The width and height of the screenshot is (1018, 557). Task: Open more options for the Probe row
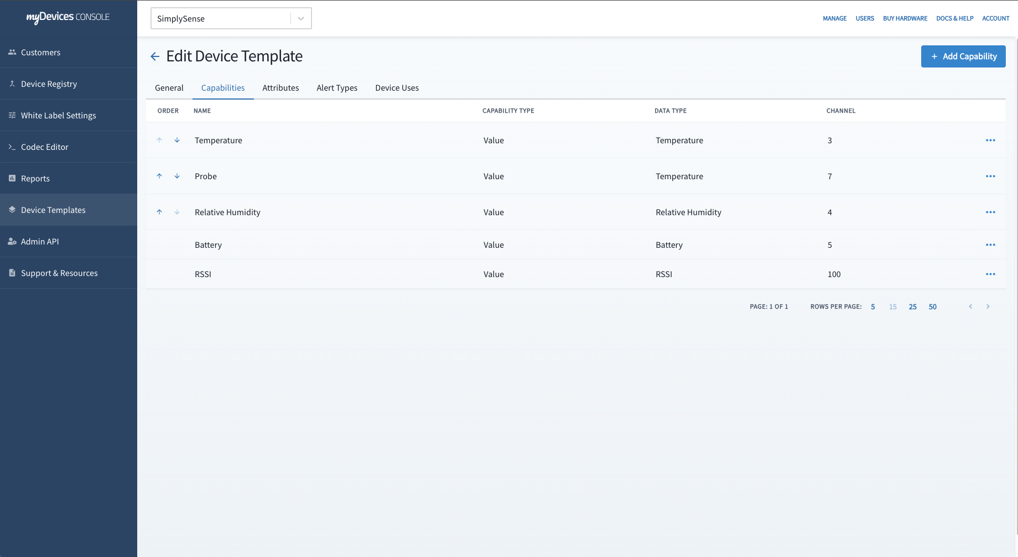990,176
